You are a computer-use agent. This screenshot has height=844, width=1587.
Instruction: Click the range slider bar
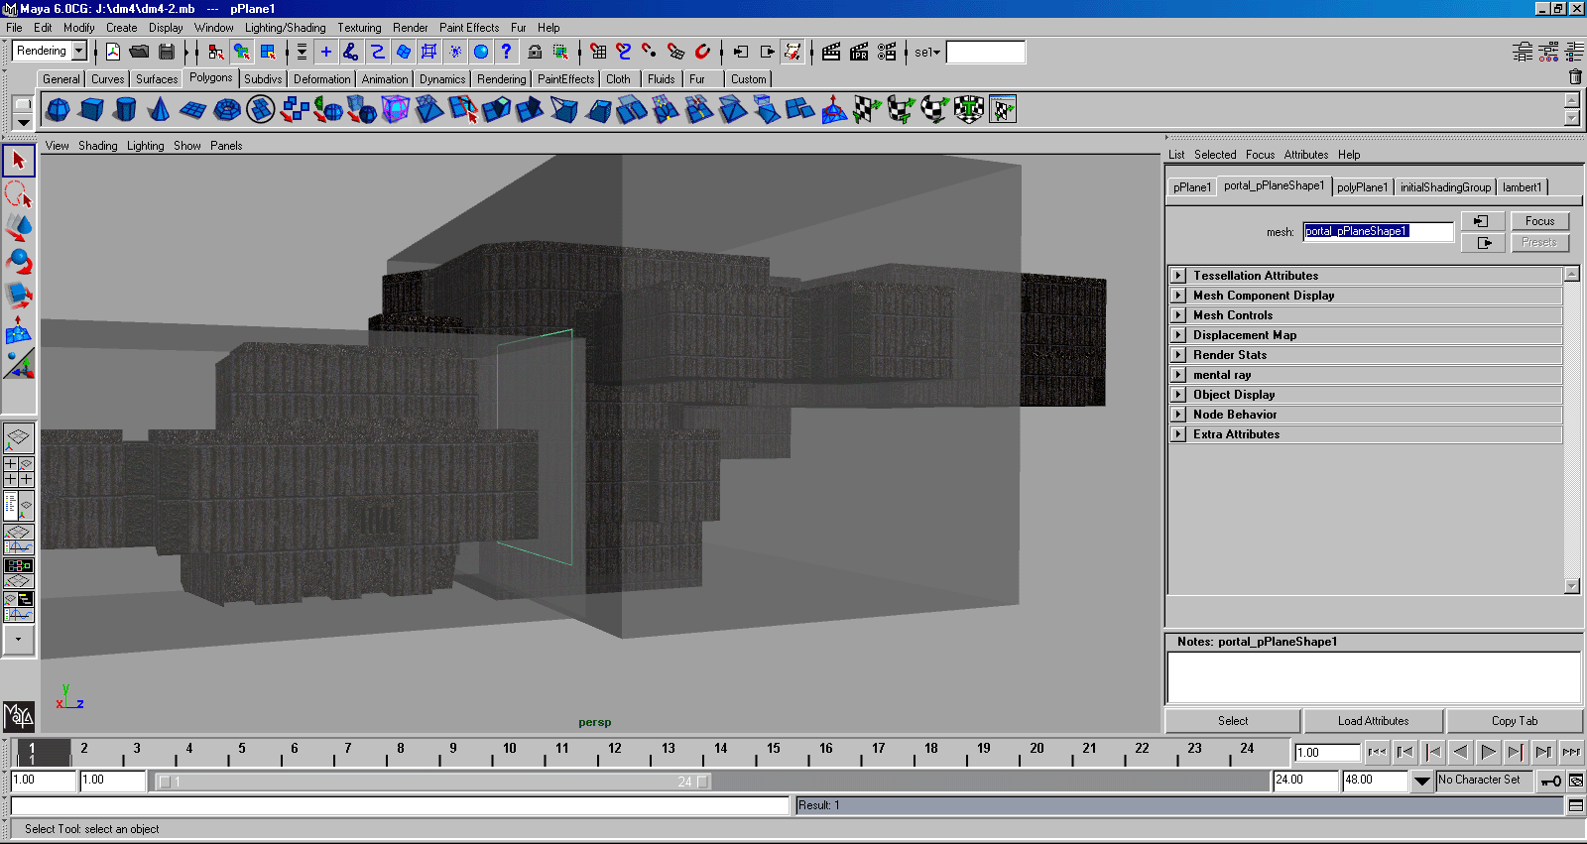(432, 782)
